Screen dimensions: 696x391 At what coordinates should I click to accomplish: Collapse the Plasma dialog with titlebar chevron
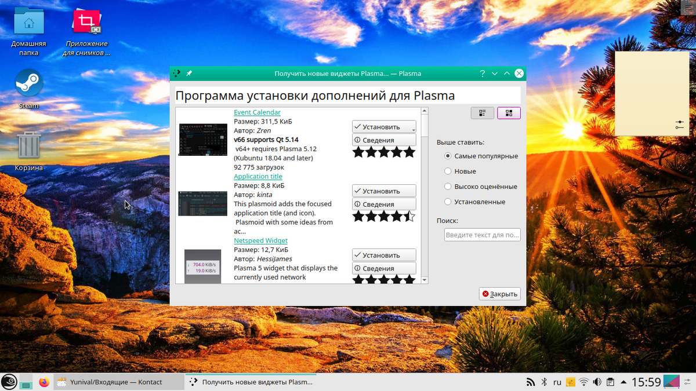click(x=495, y=73)
